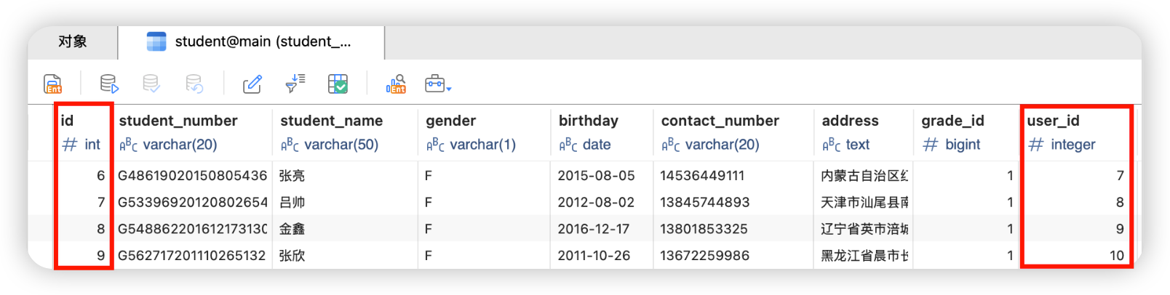Switch to the 对象 tab
This screenshot has height=295, width=1170.
click(x=73, y=42)
